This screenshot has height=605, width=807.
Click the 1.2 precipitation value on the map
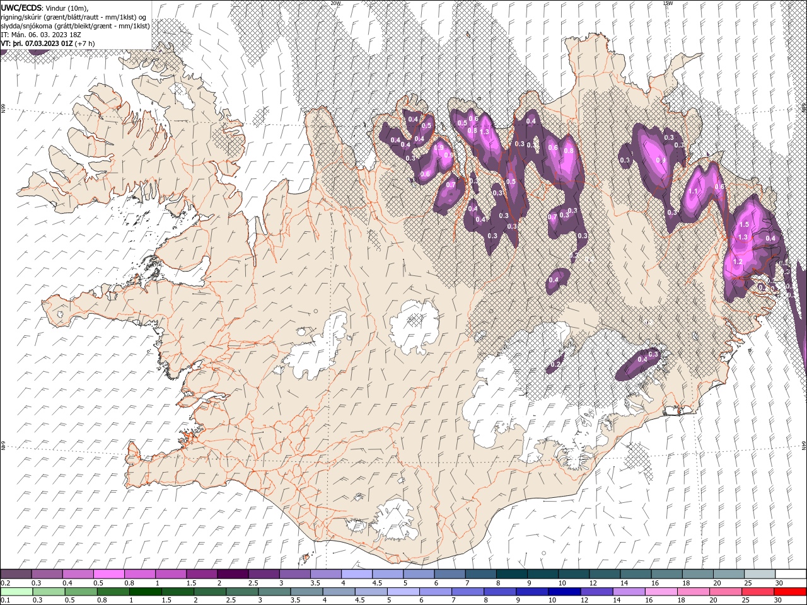pyautogui.click(x=738, y=262)
